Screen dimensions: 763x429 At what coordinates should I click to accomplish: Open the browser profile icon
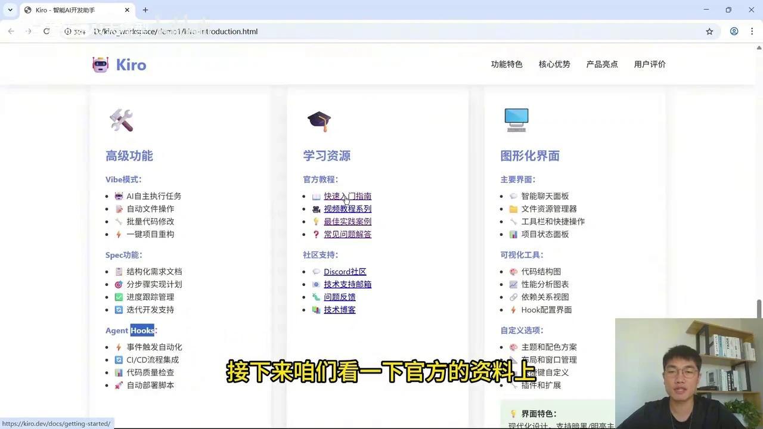pos(734,32)
